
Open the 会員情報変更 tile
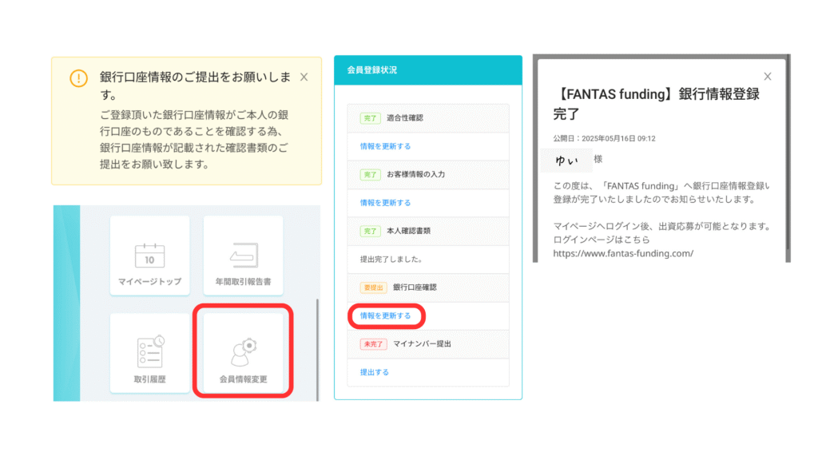243,352
